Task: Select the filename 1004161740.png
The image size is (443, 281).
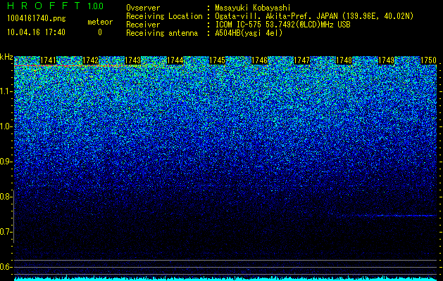Action: (37, 18)
